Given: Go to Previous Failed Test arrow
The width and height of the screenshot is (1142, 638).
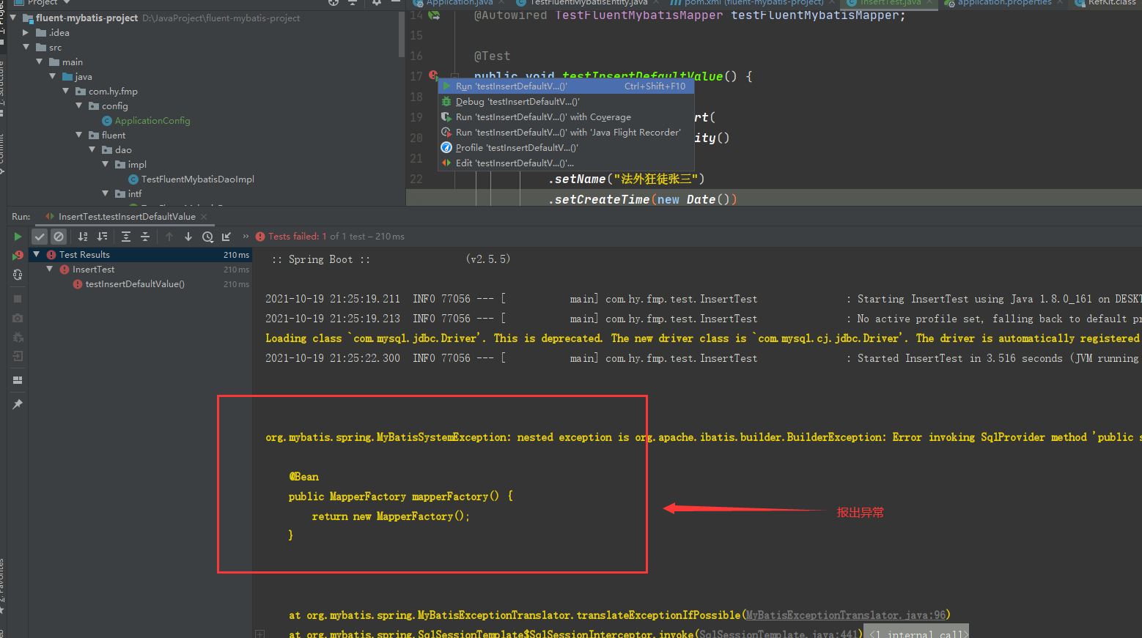Looking at the screenshot, I should pos(169,237).
